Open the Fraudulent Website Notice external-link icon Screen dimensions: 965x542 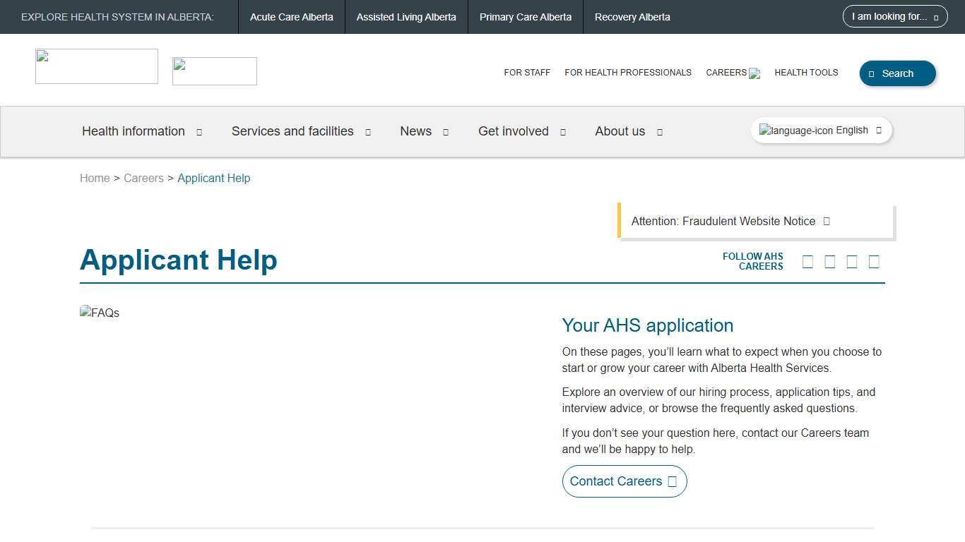[x=825, y=221]
